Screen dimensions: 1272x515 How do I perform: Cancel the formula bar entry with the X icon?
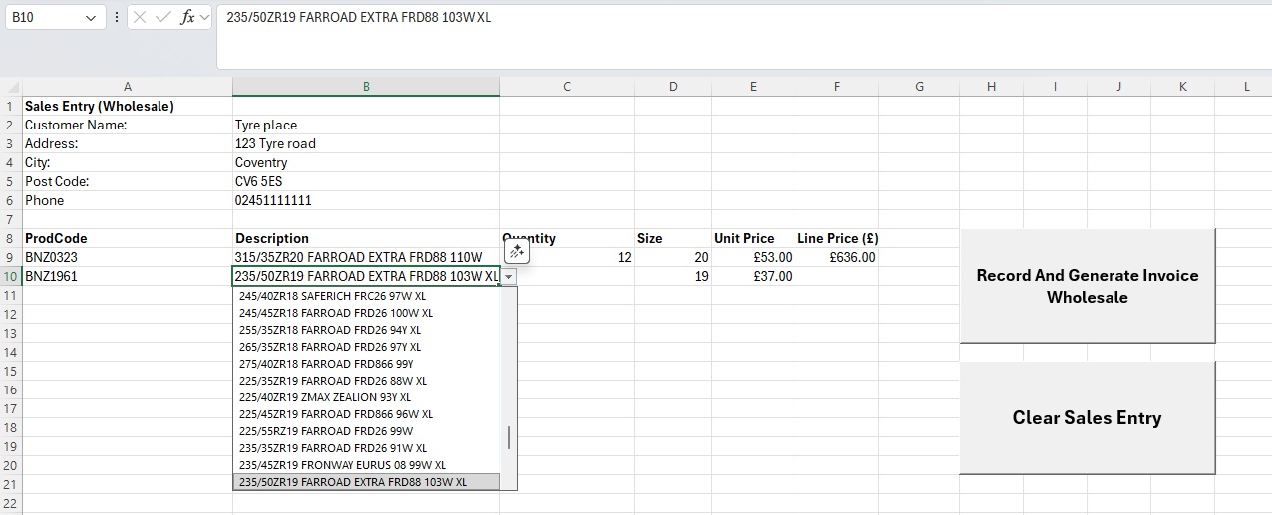coord(141,18)
